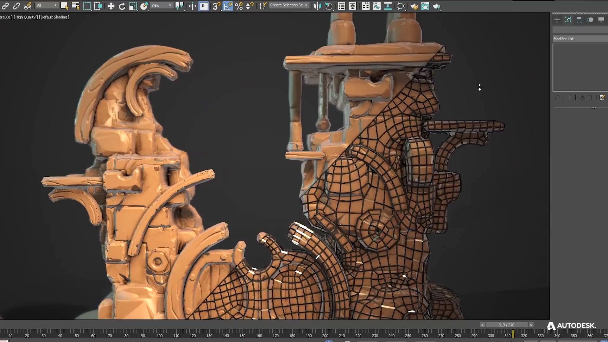
Task: Switch to the Create command panel tab
Action: [x=557, y=20]
